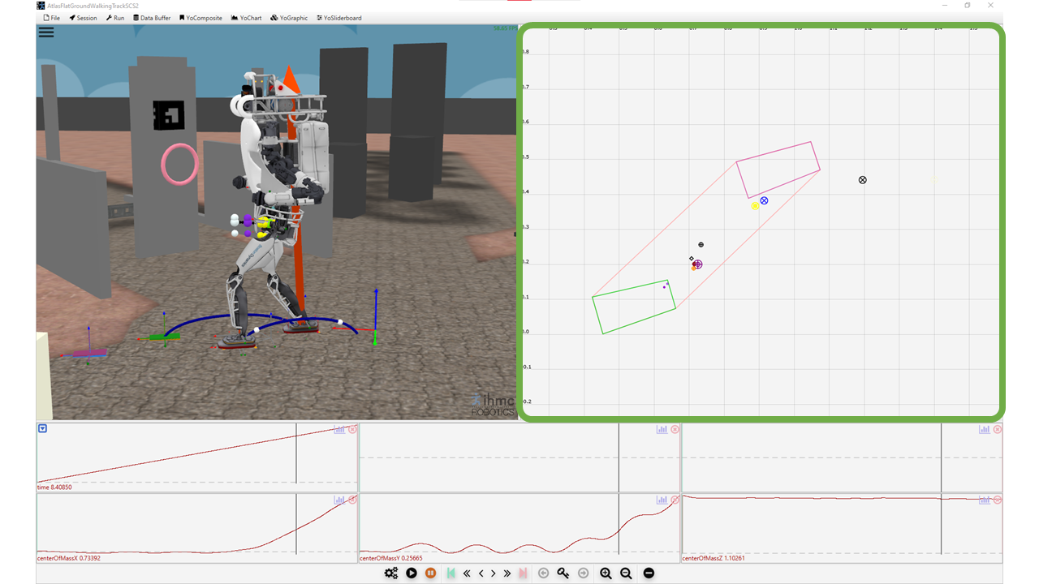Open the YoChart menu
The height and width of the screenshot is (584, 1039).
point(247,18)
